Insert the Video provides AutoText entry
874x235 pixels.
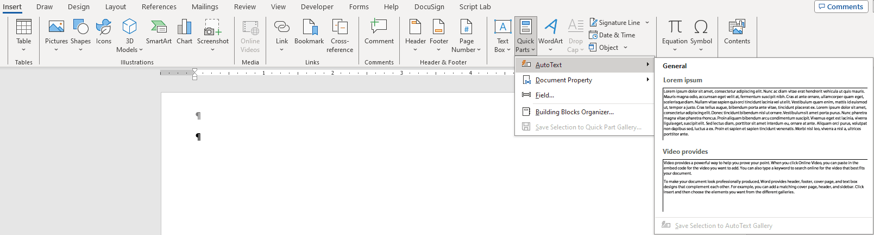pos(765,185)
